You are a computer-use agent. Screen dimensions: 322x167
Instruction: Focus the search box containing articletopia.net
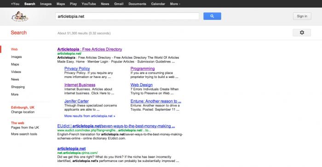coord(127,17)
